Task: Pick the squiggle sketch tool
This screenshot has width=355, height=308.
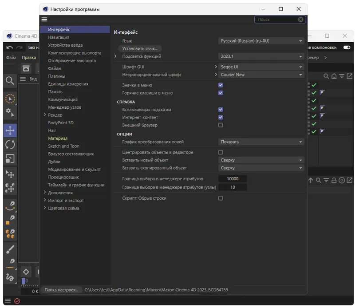Action: click(10, 277)
